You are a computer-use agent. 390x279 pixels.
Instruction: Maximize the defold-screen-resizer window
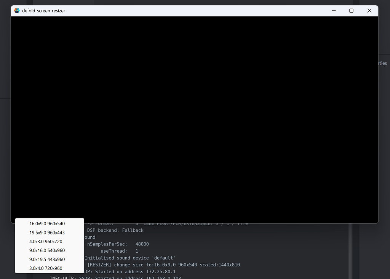click(351, 11)
